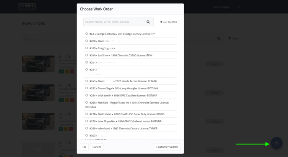The image size is (288, 157).
Task: Click the background Inspections search magnifier icon
Action: point(219,38)
